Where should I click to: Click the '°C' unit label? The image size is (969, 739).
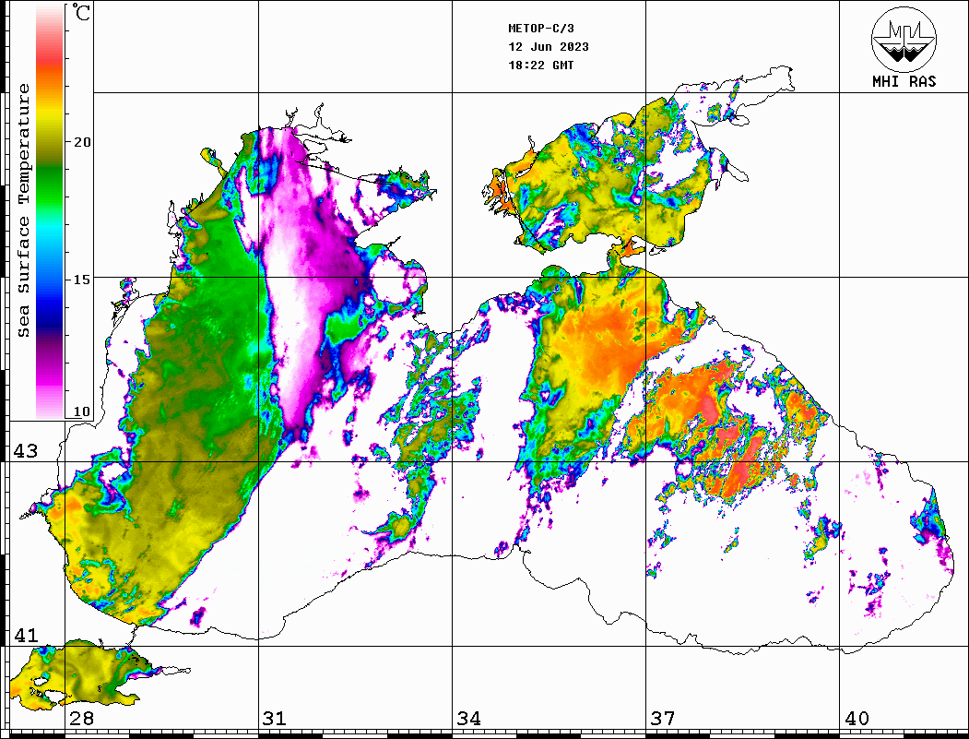click(x=80, y=12)
